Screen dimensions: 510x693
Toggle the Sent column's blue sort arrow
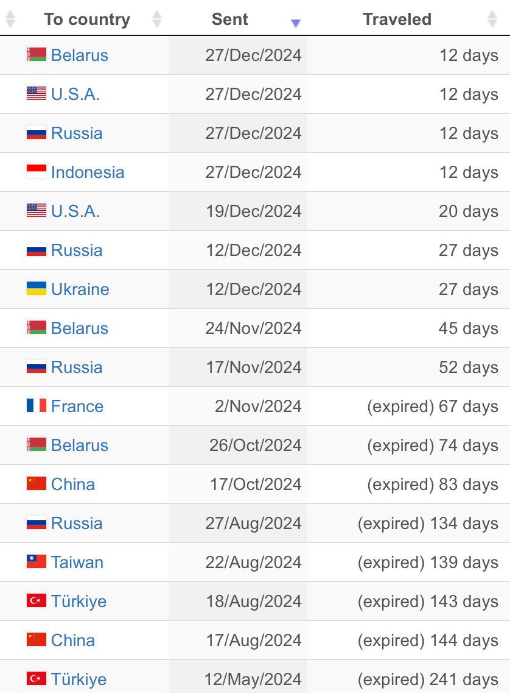click(296, 23)
